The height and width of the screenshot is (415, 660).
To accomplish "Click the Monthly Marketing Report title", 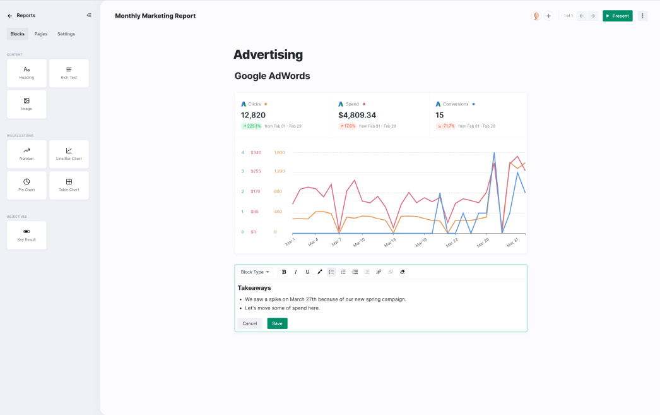I will (x=155, y=16).
